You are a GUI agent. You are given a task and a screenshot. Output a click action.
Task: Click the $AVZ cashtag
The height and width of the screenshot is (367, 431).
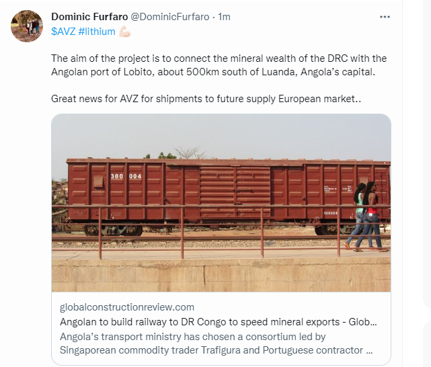tap(63, 32)
